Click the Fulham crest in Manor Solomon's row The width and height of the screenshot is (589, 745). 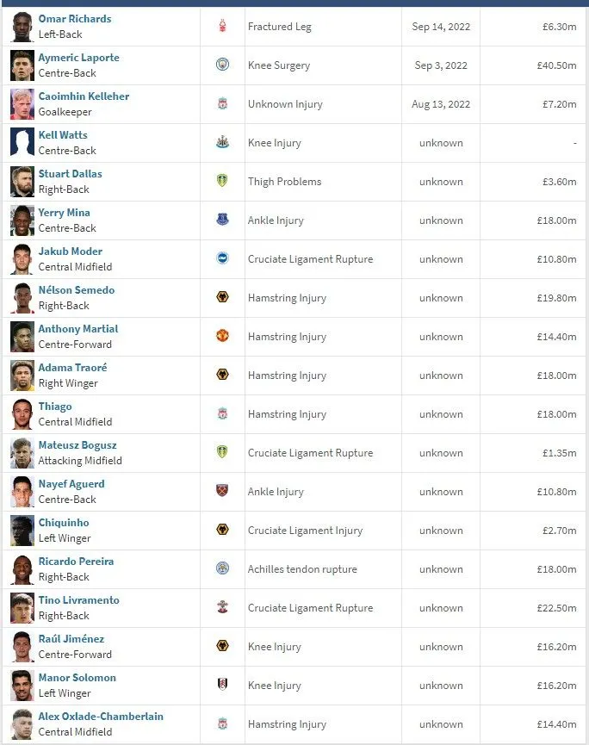click(x=222, y=686)
